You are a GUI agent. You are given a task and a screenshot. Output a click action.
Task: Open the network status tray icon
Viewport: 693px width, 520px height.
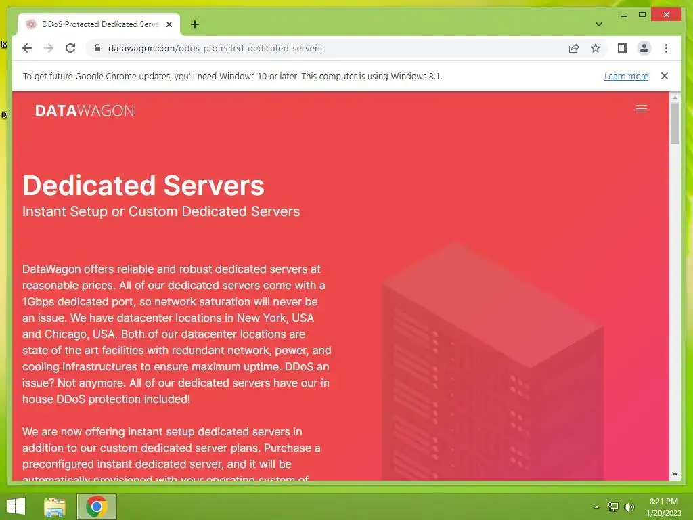(613, 506)
